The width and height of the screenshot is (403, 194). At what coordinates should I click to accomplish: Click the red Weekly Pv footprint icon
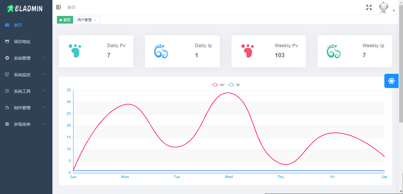pyautogui.click(x=247, y=51)
